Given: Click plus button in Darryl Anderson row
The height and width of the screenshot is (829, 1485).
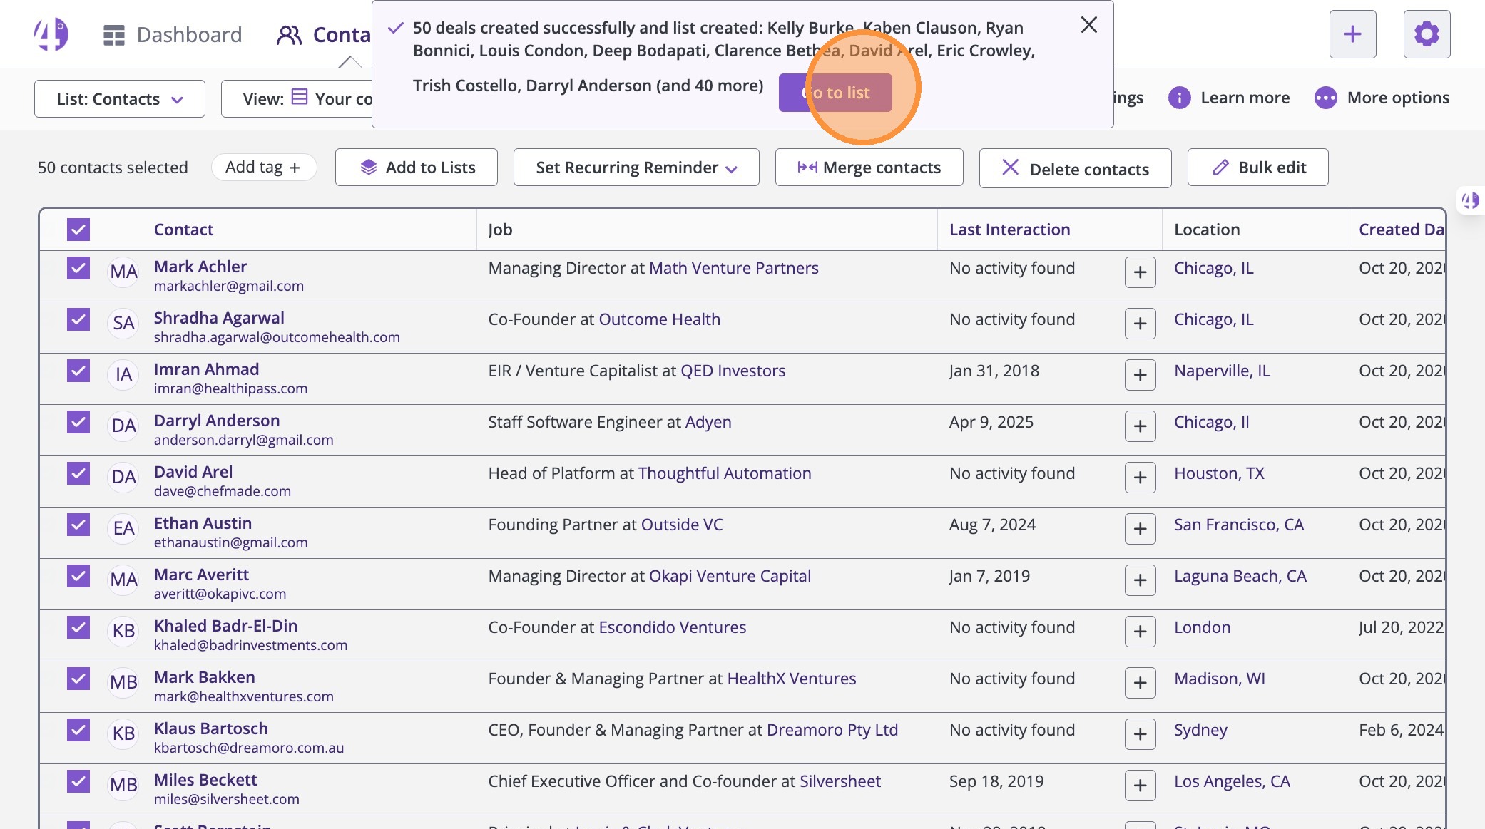Looking at the screenshot, I should point(1140,426).
